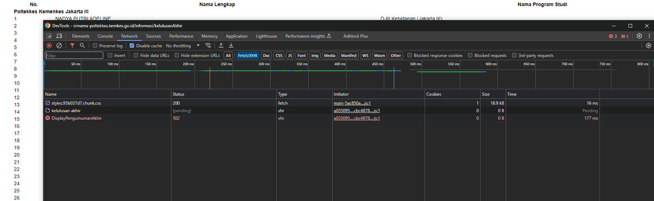654x201 pixels.
Task: Filter requests by Doc type
Action: coord(267,56)
